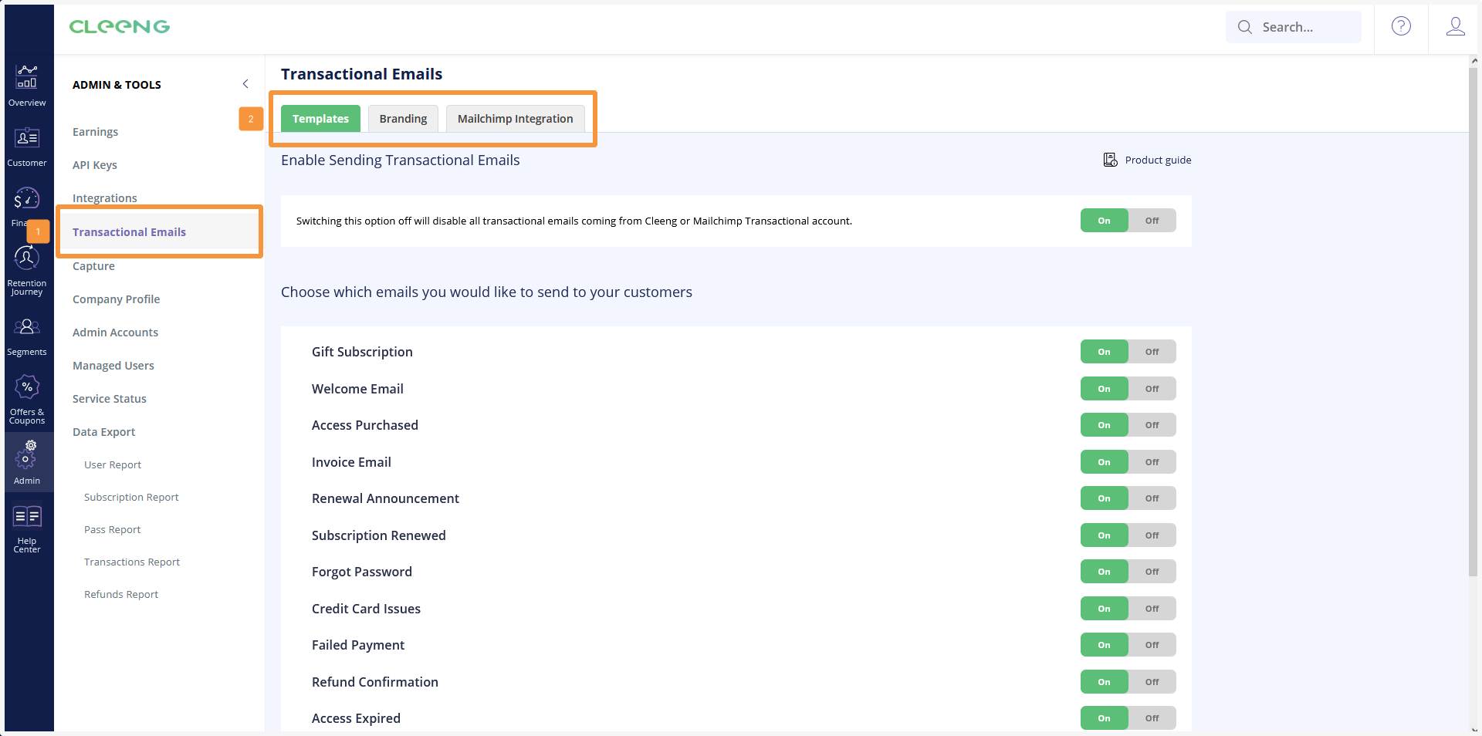Image resolution: width=1482 pixels, height=736 pixels.
Task: Collapse the ADMIN & TOOLS sidebar
Action: click(x=245, y=83)
